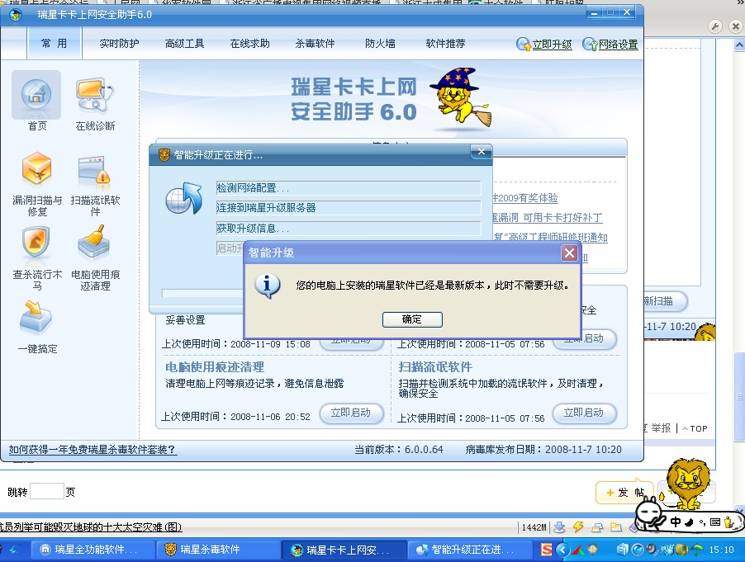The image size is (745, 562).
Task: Click the download arrow icon in browser status bar
Action: (560, 527)
